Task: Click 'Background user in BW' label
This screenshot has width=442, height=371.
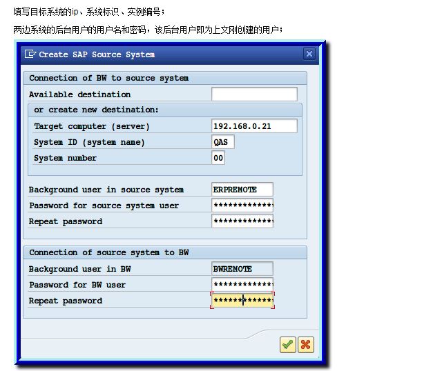Action: 80,269
